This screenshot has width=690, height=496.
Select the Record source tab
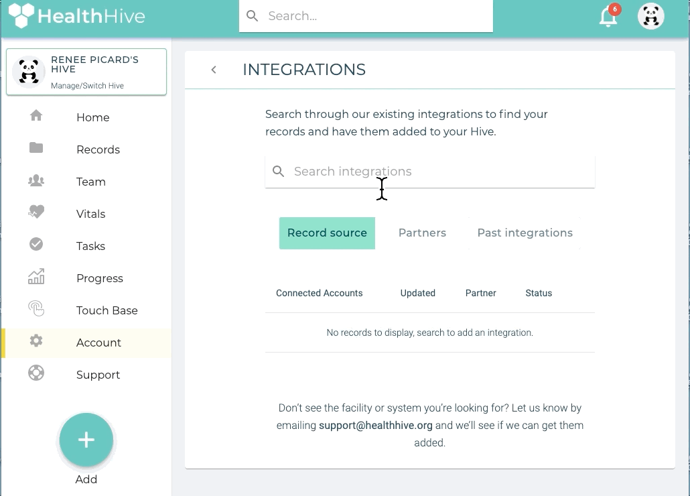click(x=327, y=233)
